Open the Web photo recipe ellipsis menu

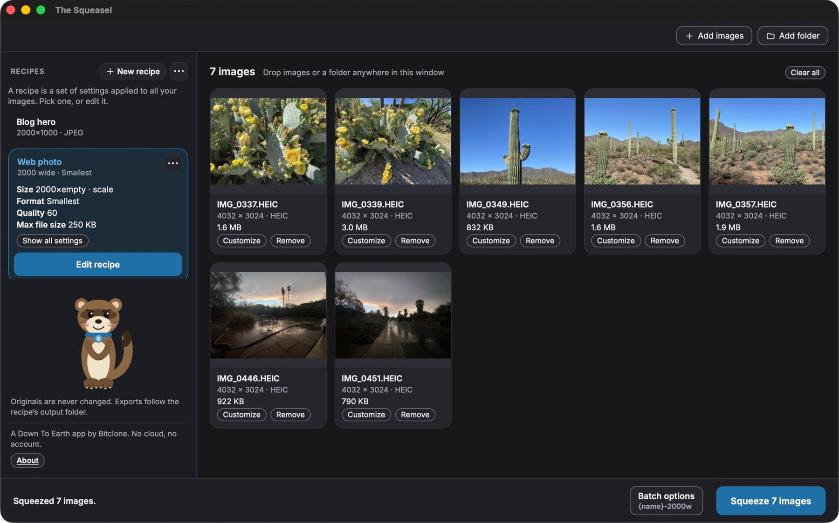coord(173,163)
